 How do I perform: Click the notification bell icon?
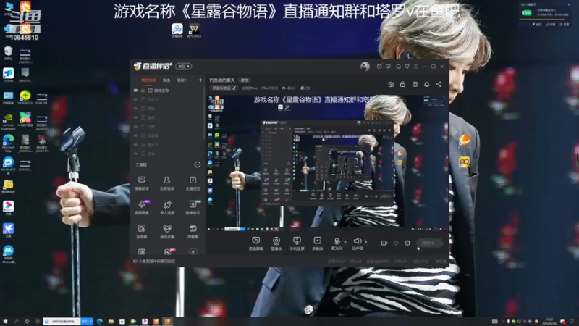[x=426, y=84]
